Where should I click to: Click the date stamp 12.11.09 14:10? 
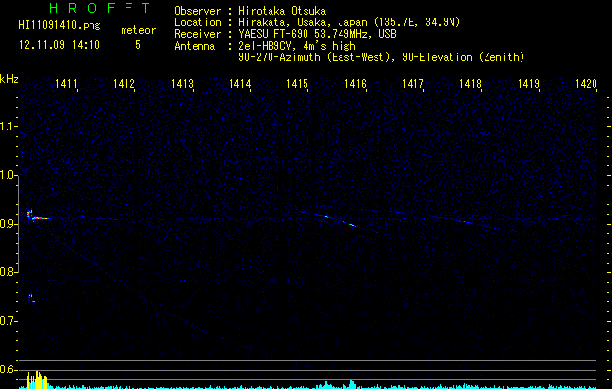pyautogui.click(x=59, y=45)
